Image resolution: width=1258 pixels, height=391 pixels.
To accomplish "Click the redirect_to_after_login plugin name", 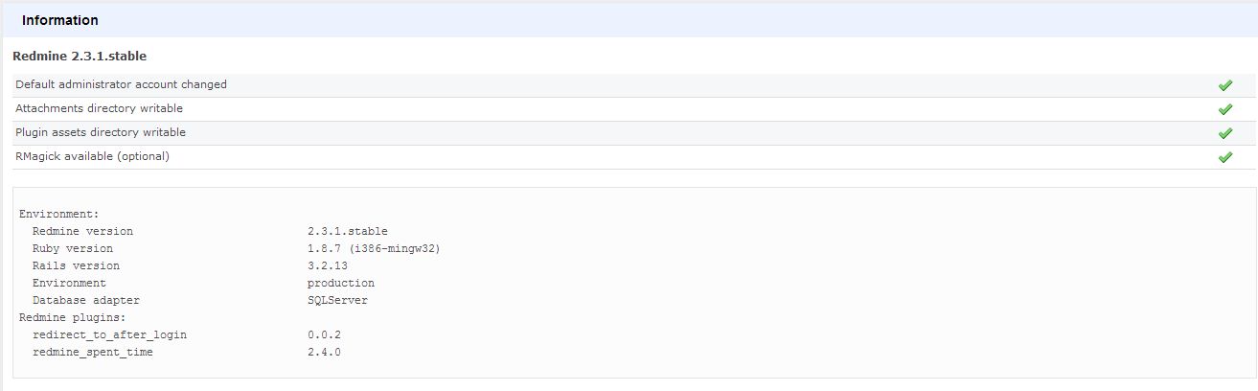I will click(109, 335).
